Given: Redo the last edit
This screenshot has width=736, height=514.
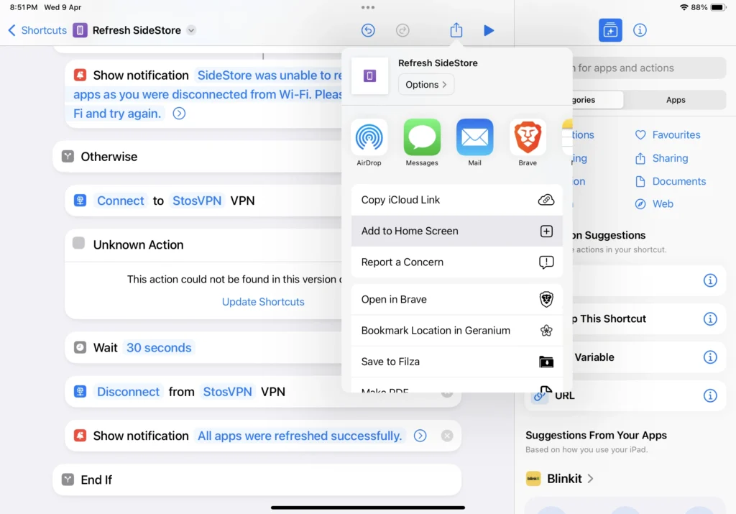Looking at the screenshot, I should tap(402, 30).
